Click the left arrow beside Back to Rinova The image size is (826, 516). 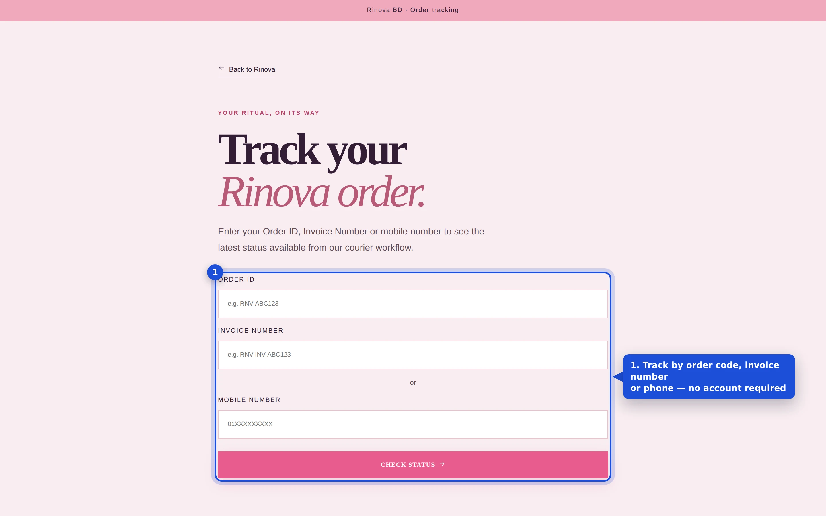(x=221, y=68)
